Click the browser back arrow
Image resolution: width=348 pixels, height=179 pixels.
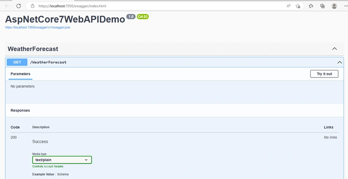(7, 6)
